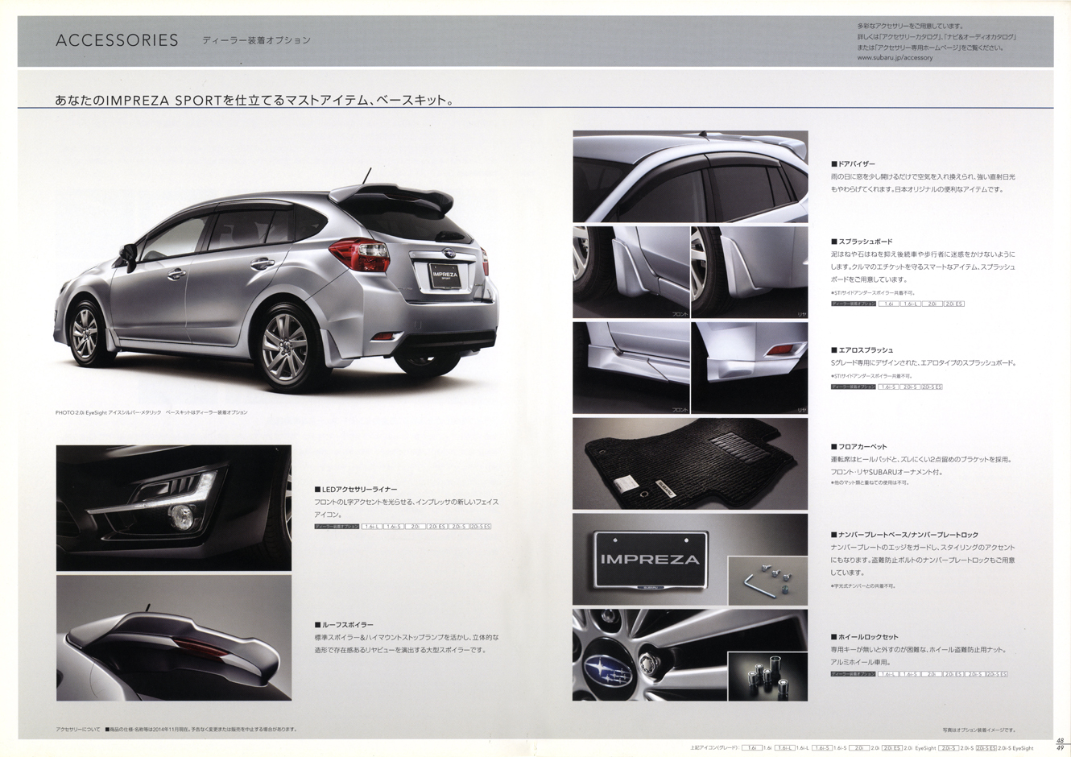Click the 2.0i ES badge under LEDアクセサリーライナー
This screenshot has width=1071, height=757.
tap(436, 526)
